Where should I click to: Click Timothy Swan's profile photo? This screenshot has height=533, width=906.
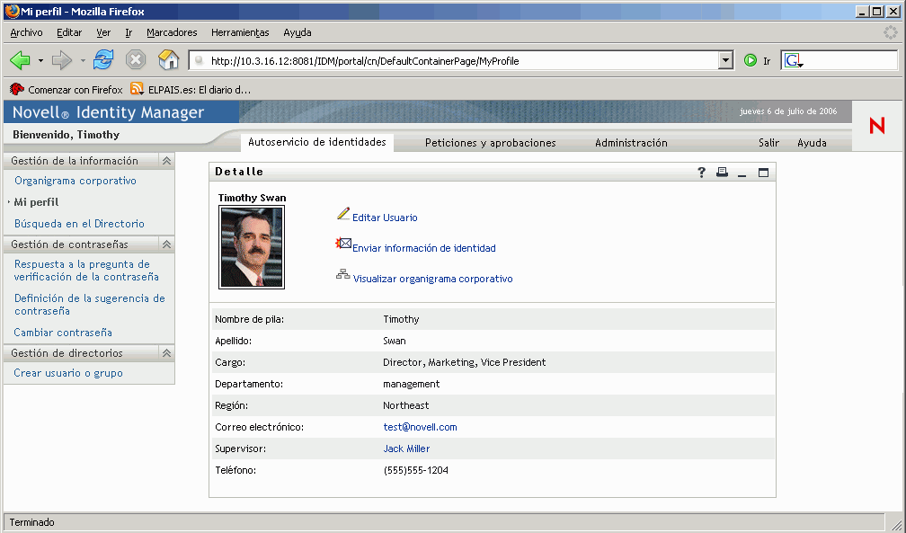tap(252, 247)
